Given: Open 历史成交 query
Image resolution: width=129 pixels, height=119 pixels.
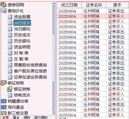Looking at the screenshot, I should tap(22, 35).
